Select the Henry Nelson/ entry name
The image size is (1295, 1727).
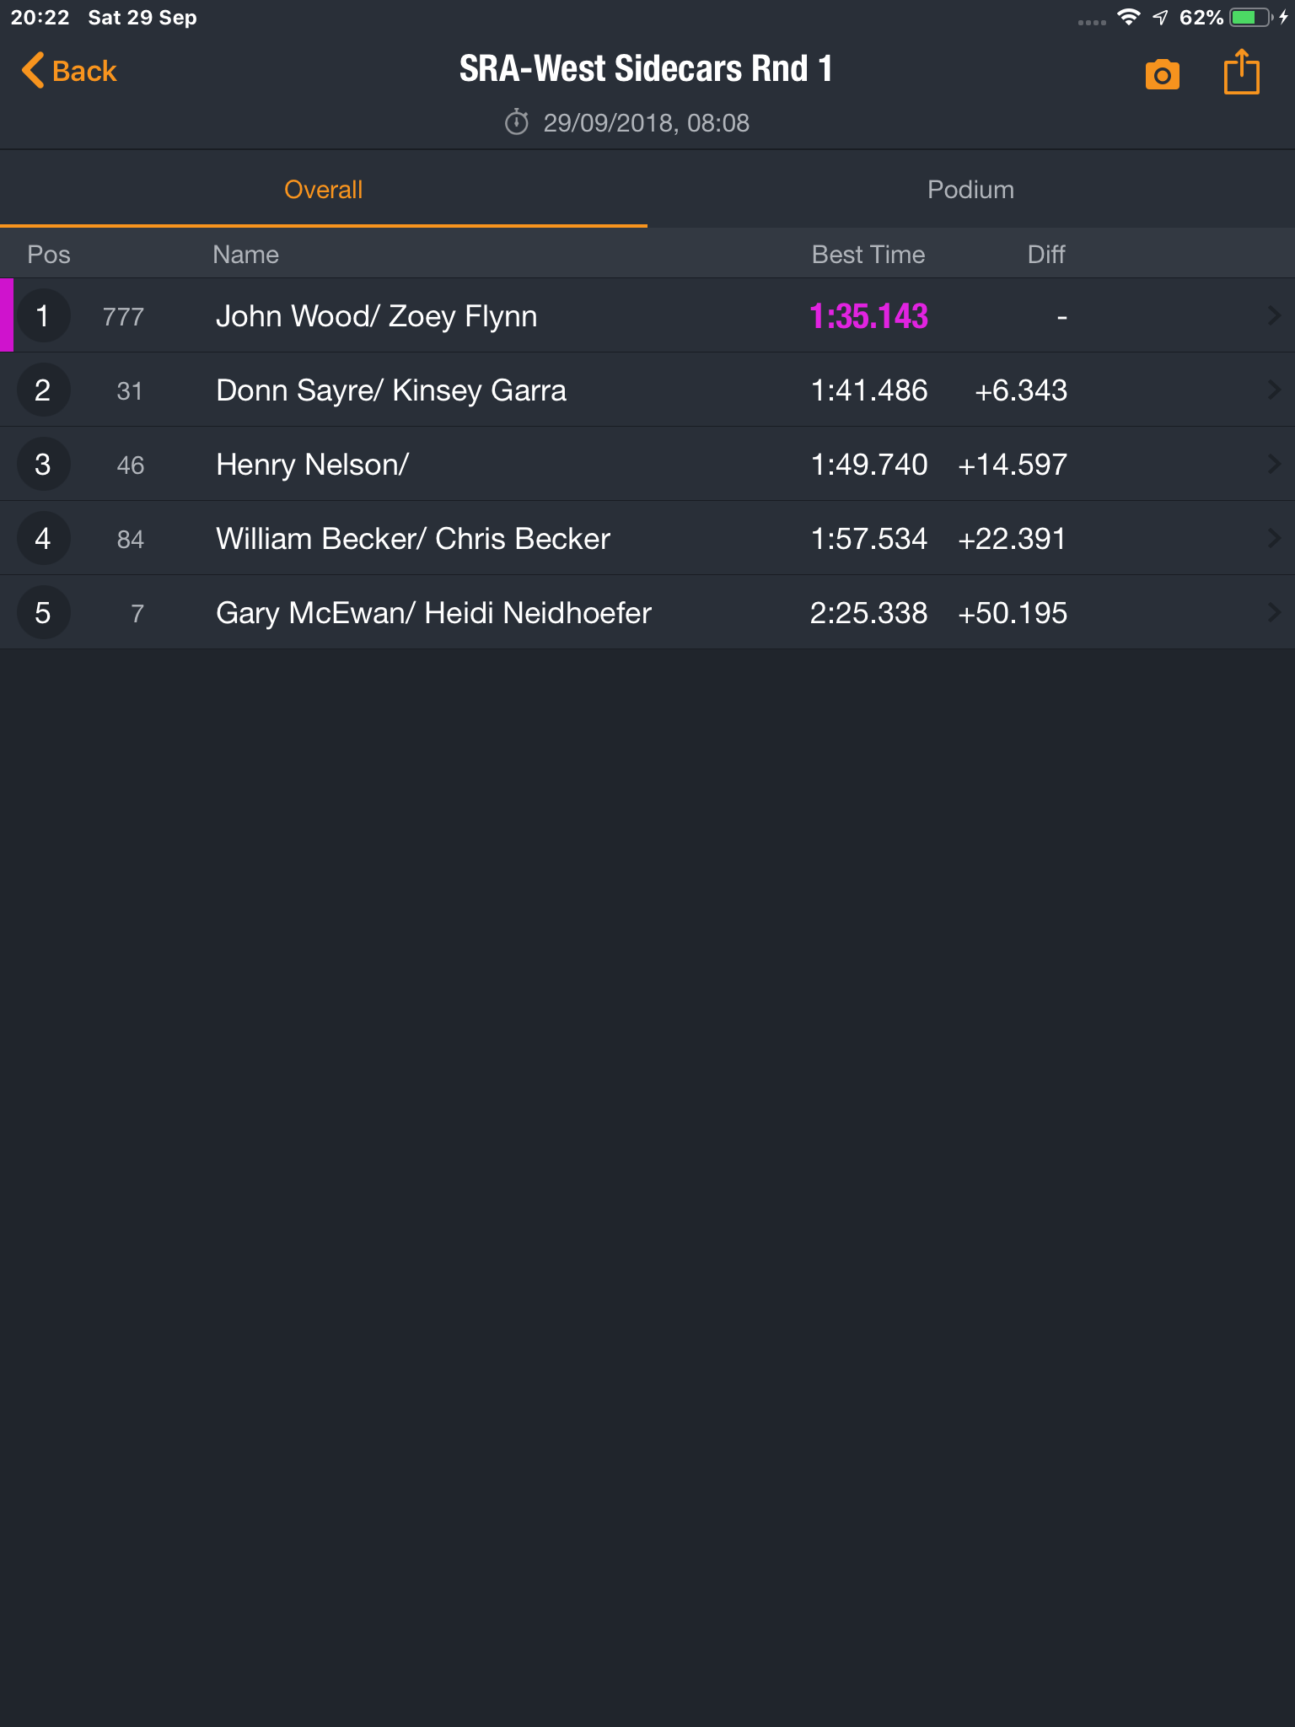[x=312, y=465]
